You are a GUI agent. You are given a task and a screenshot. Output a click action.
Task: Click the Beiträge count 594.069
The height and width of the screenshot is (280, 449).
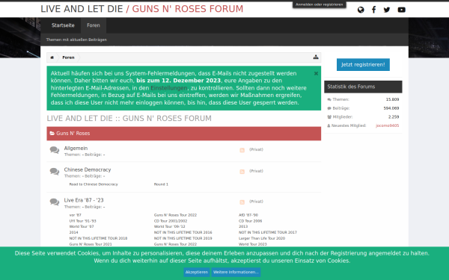(391, 108)
